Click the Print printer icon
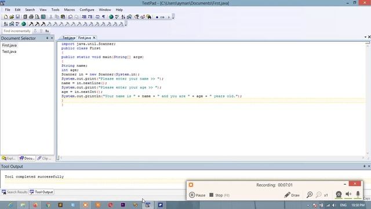 click(31, 17)
